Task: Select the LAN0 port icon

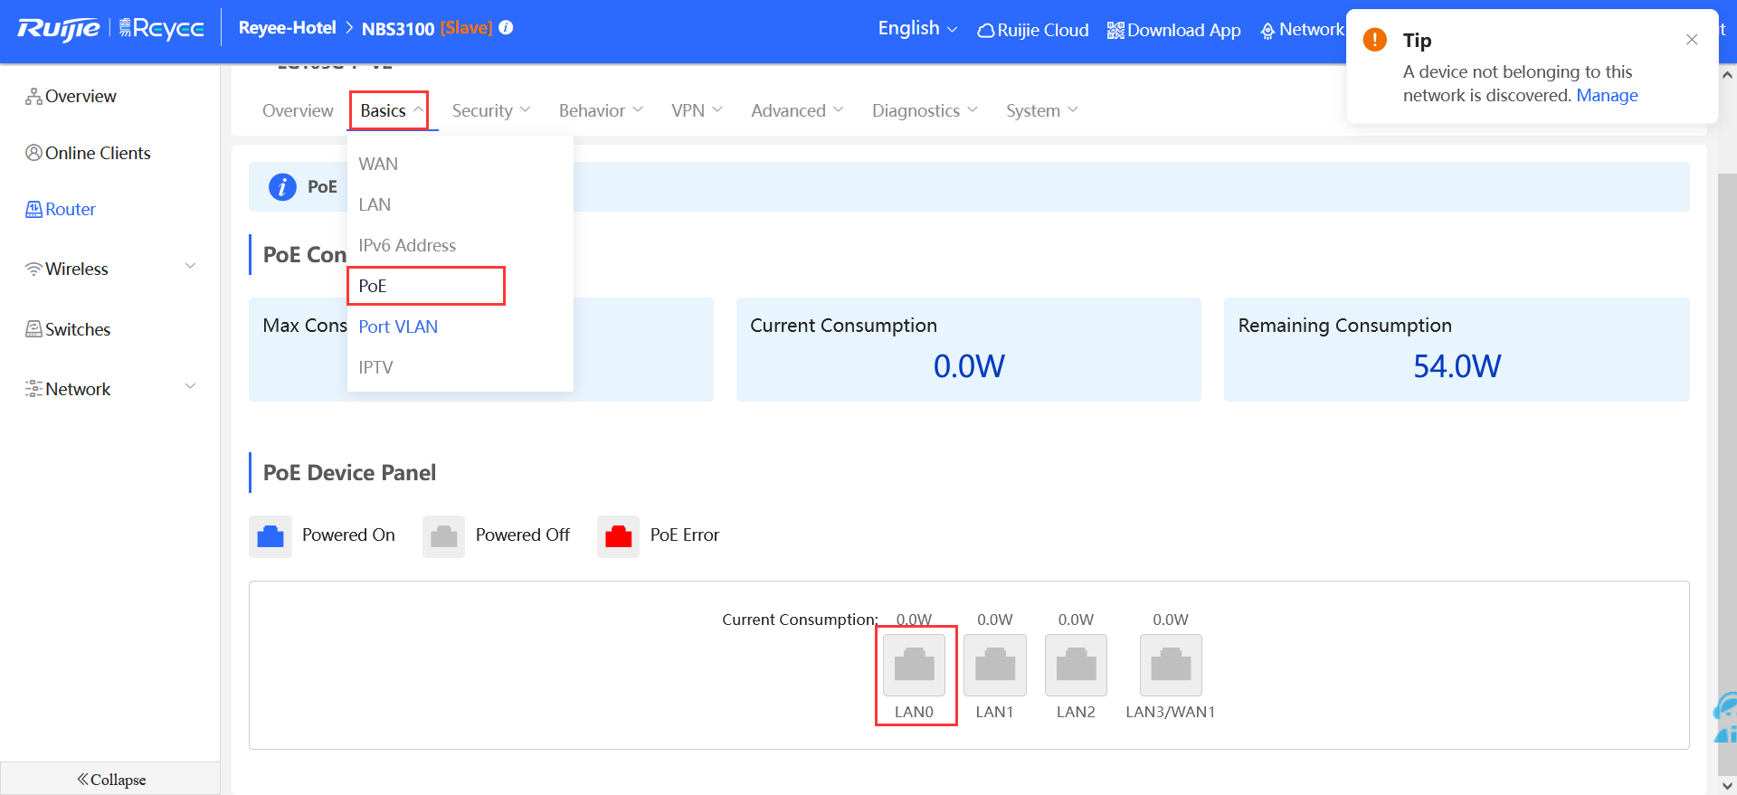Action: click(x=914, y=666)
